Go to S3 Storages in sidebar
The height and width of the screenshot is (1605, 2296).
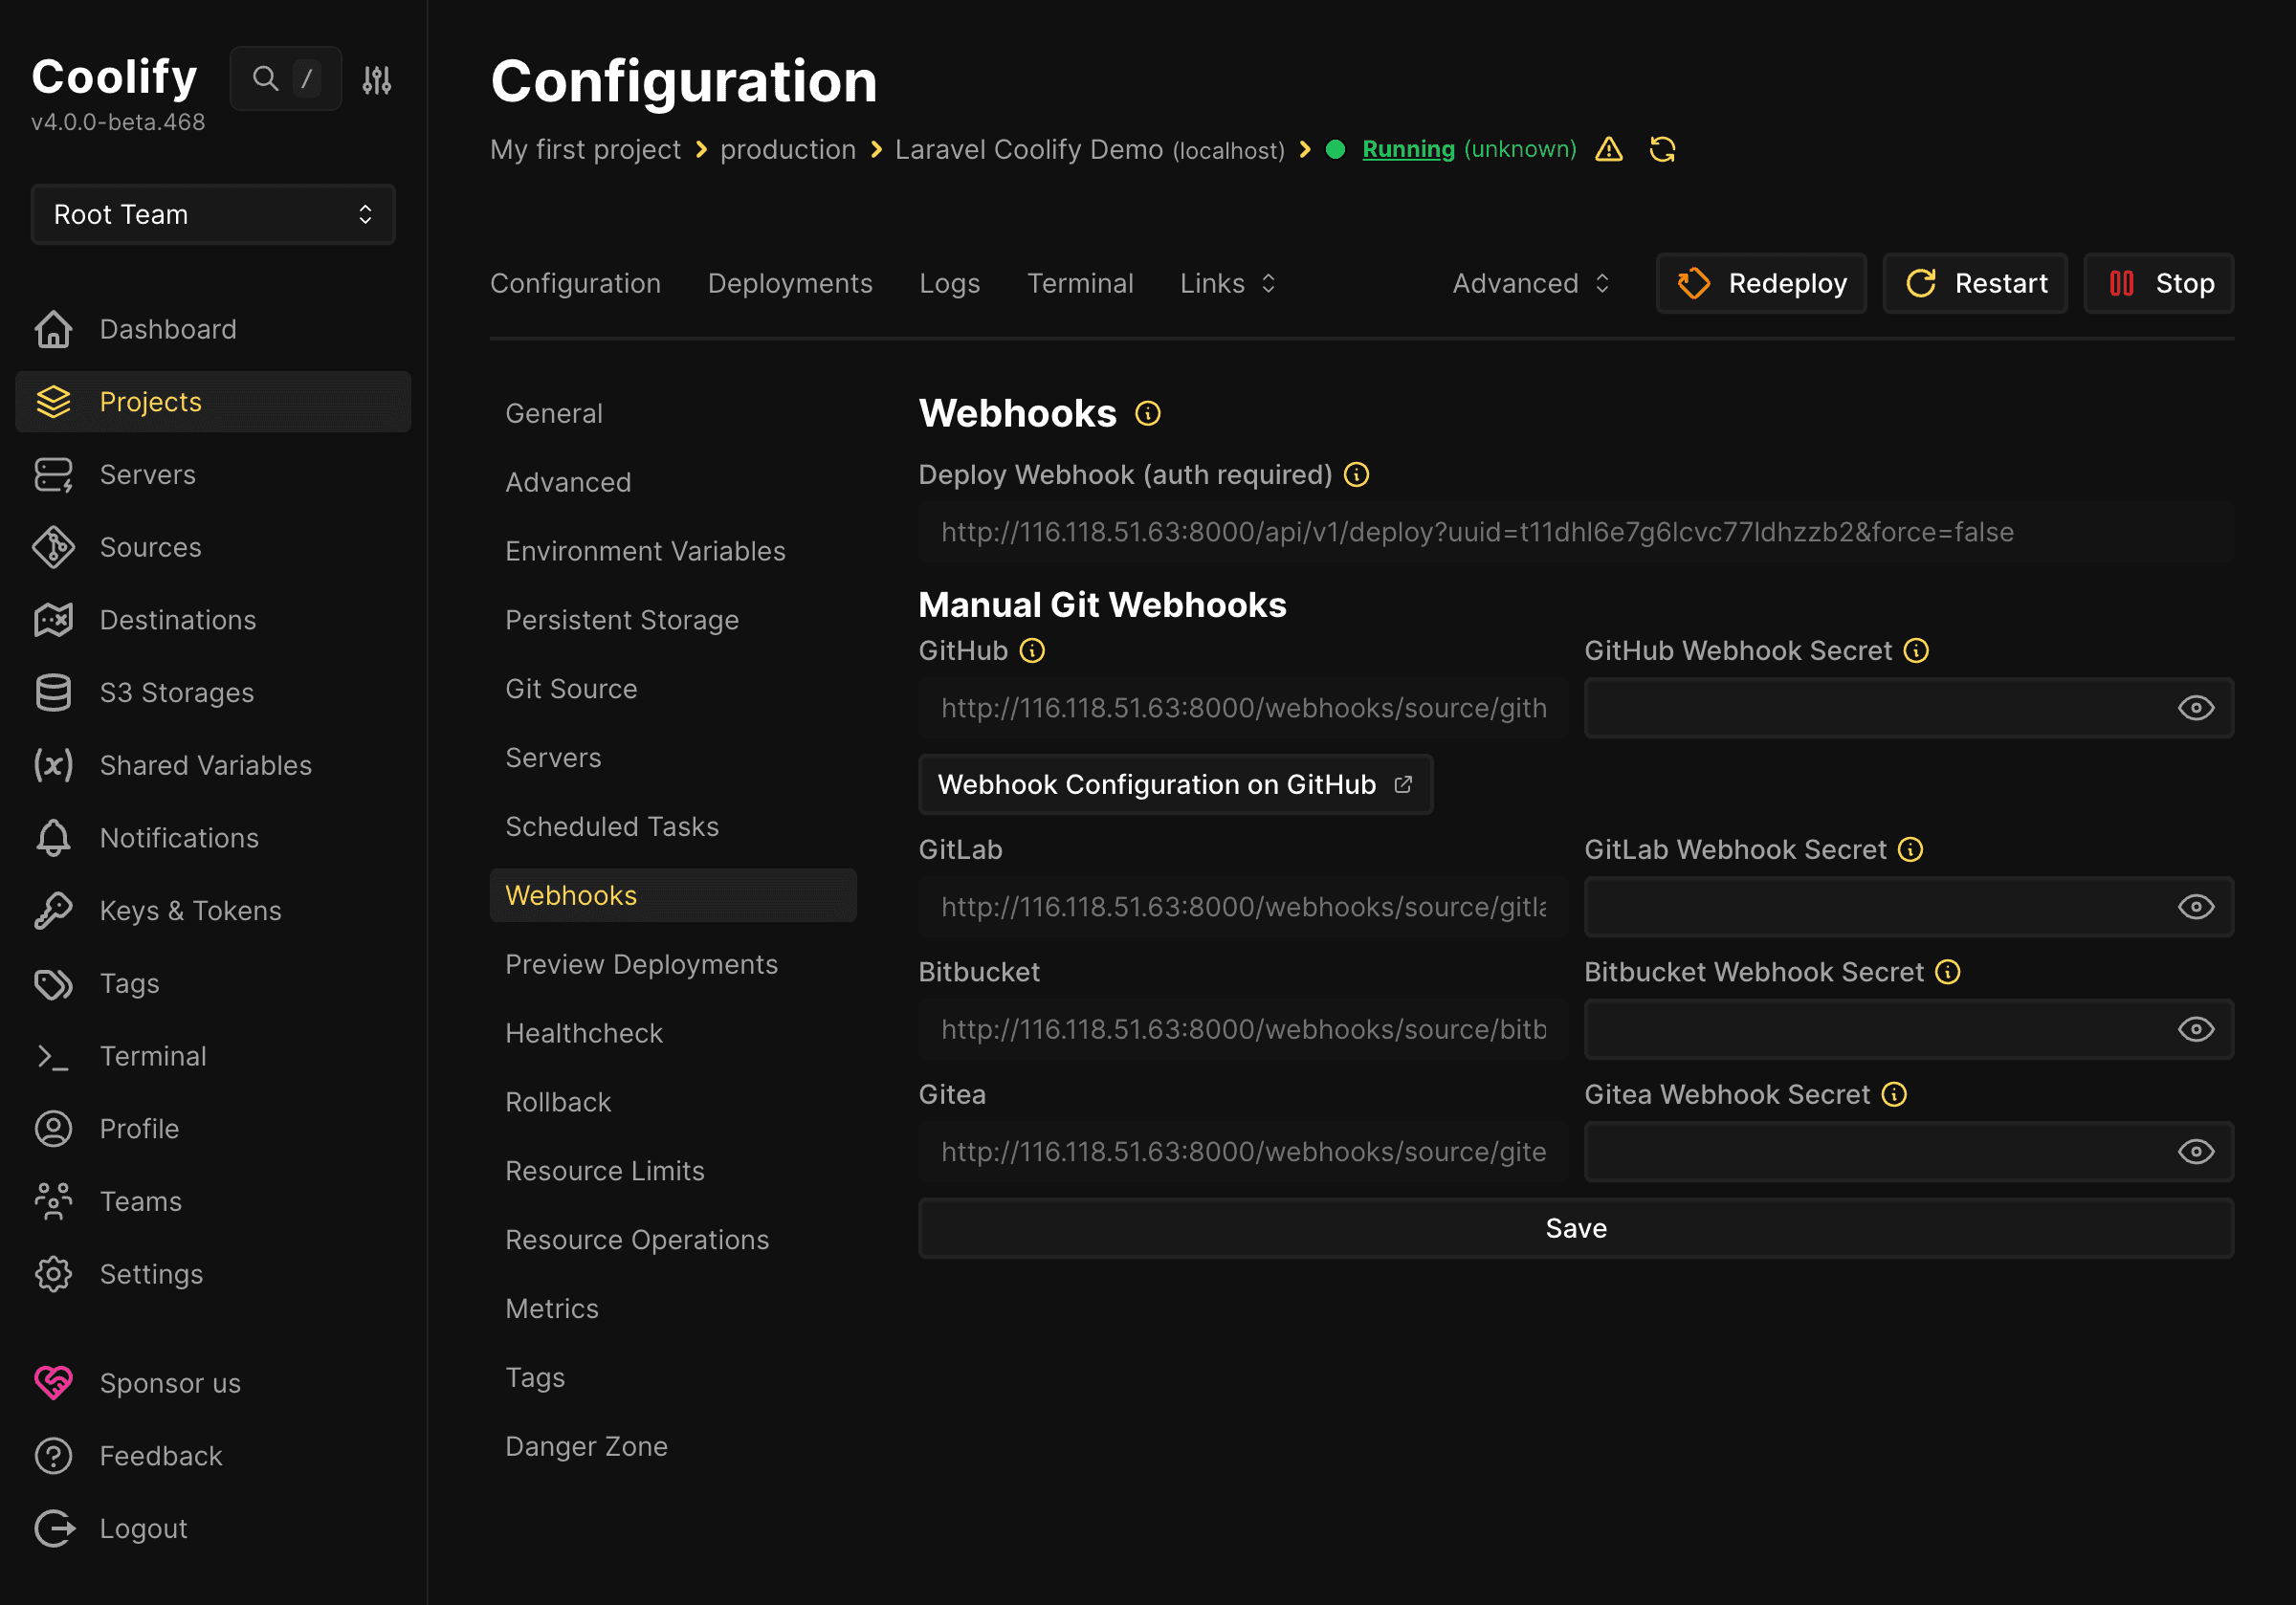176,692
